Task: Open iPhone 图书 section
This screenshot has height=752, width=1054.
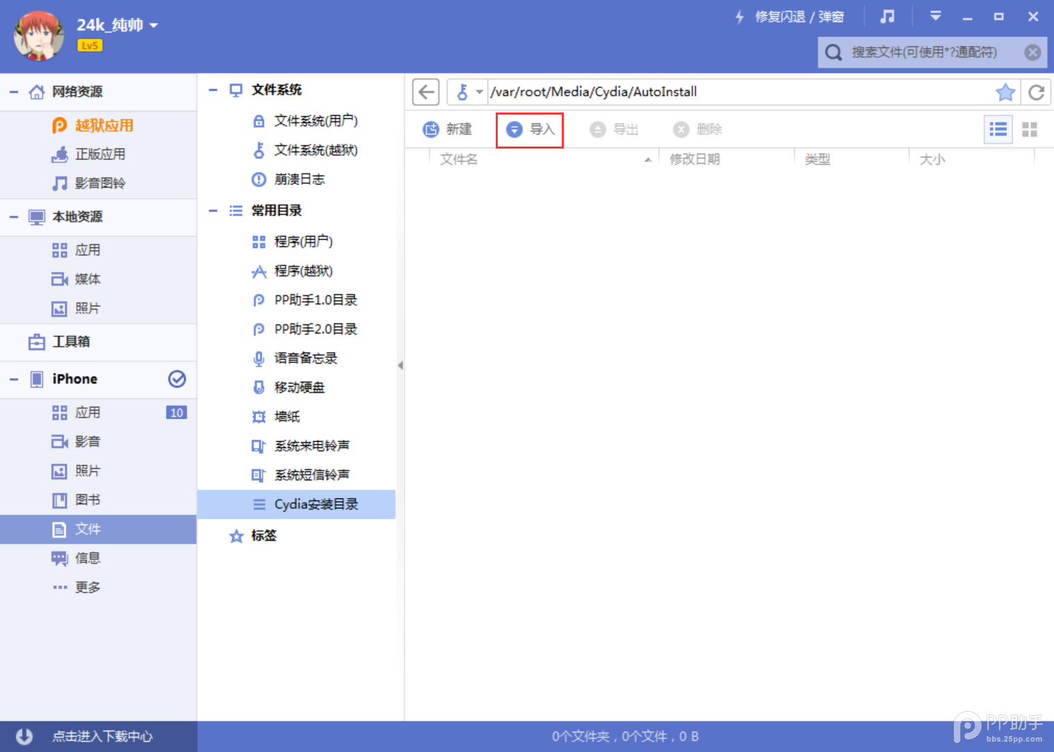Action: tap(98, 500)
